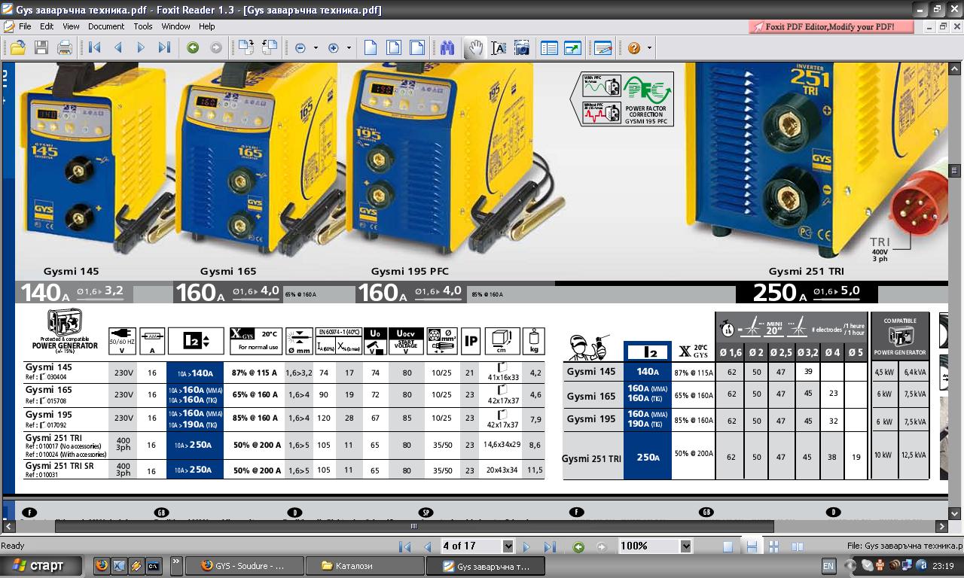Save the document using the floppy disk icon

(x=41, y=48)
